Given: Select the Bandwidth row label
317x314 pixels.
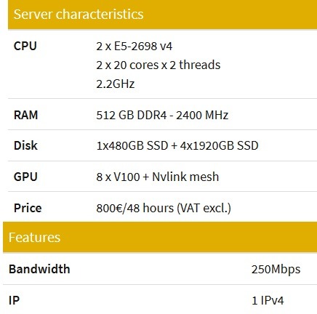Looking at the screenshot, I should click(x=39, y=269).
